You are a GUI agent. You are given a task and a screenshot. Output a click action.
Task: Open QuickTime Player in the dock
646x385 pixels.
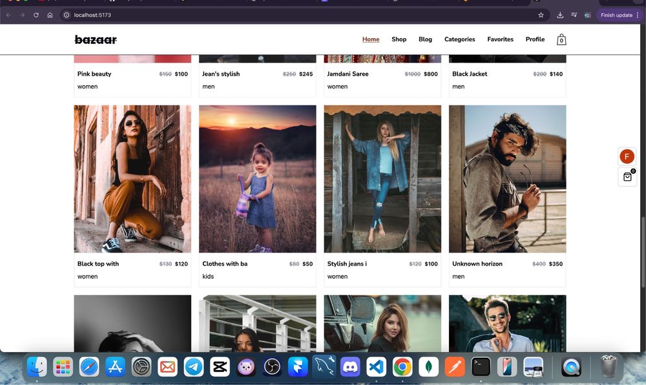(x=571, y=366)
